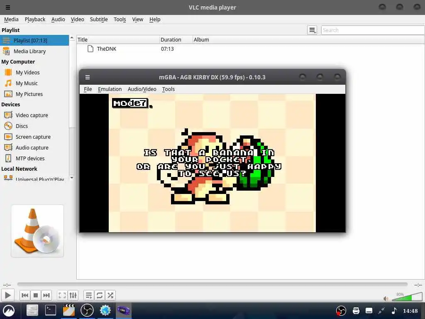This screenshot has height=319, width=425.
Task: Launch the terminal from taskbar
Action: 50,310
